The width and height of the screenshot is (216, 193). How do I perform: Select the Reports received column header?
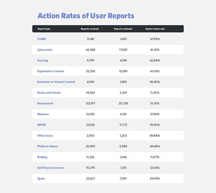(90, 29)
